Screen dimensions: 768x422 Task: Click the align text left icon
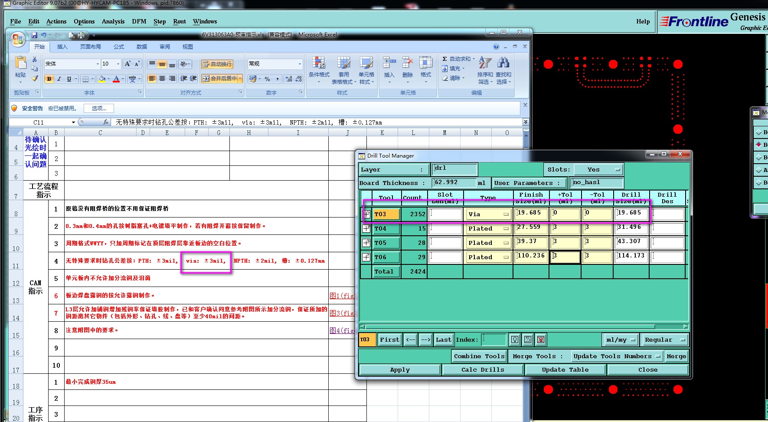point(152,79)
